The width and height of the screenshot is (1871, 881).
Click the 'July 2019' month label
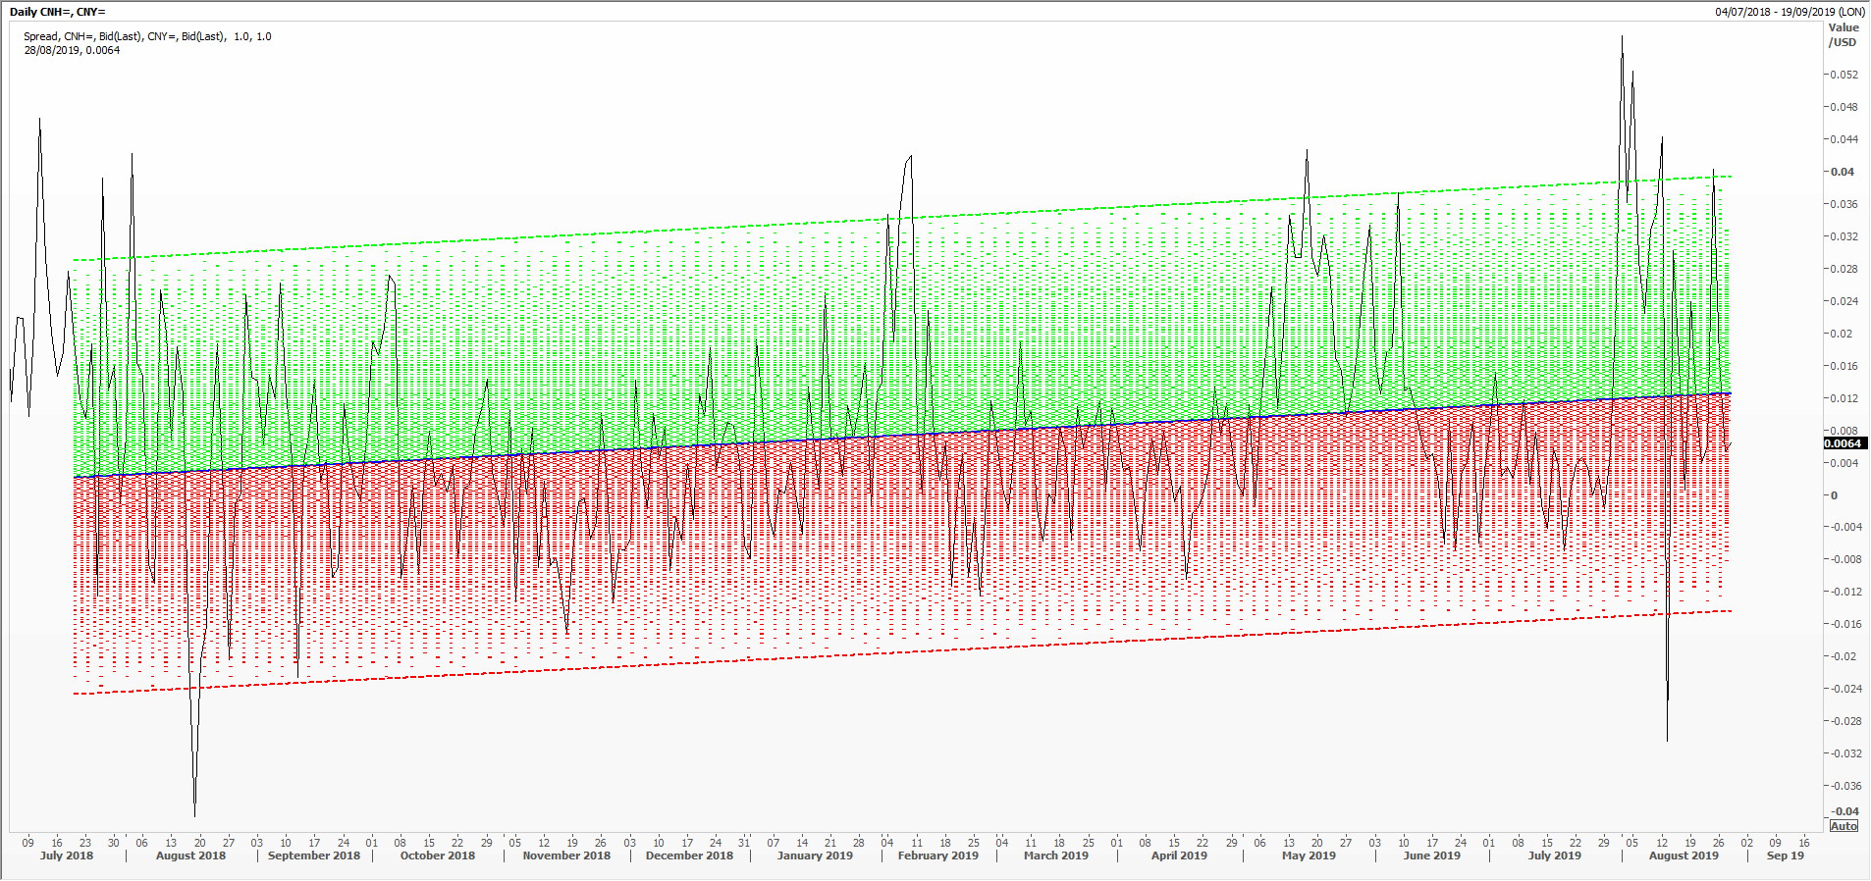click(x=1555, y=855)
